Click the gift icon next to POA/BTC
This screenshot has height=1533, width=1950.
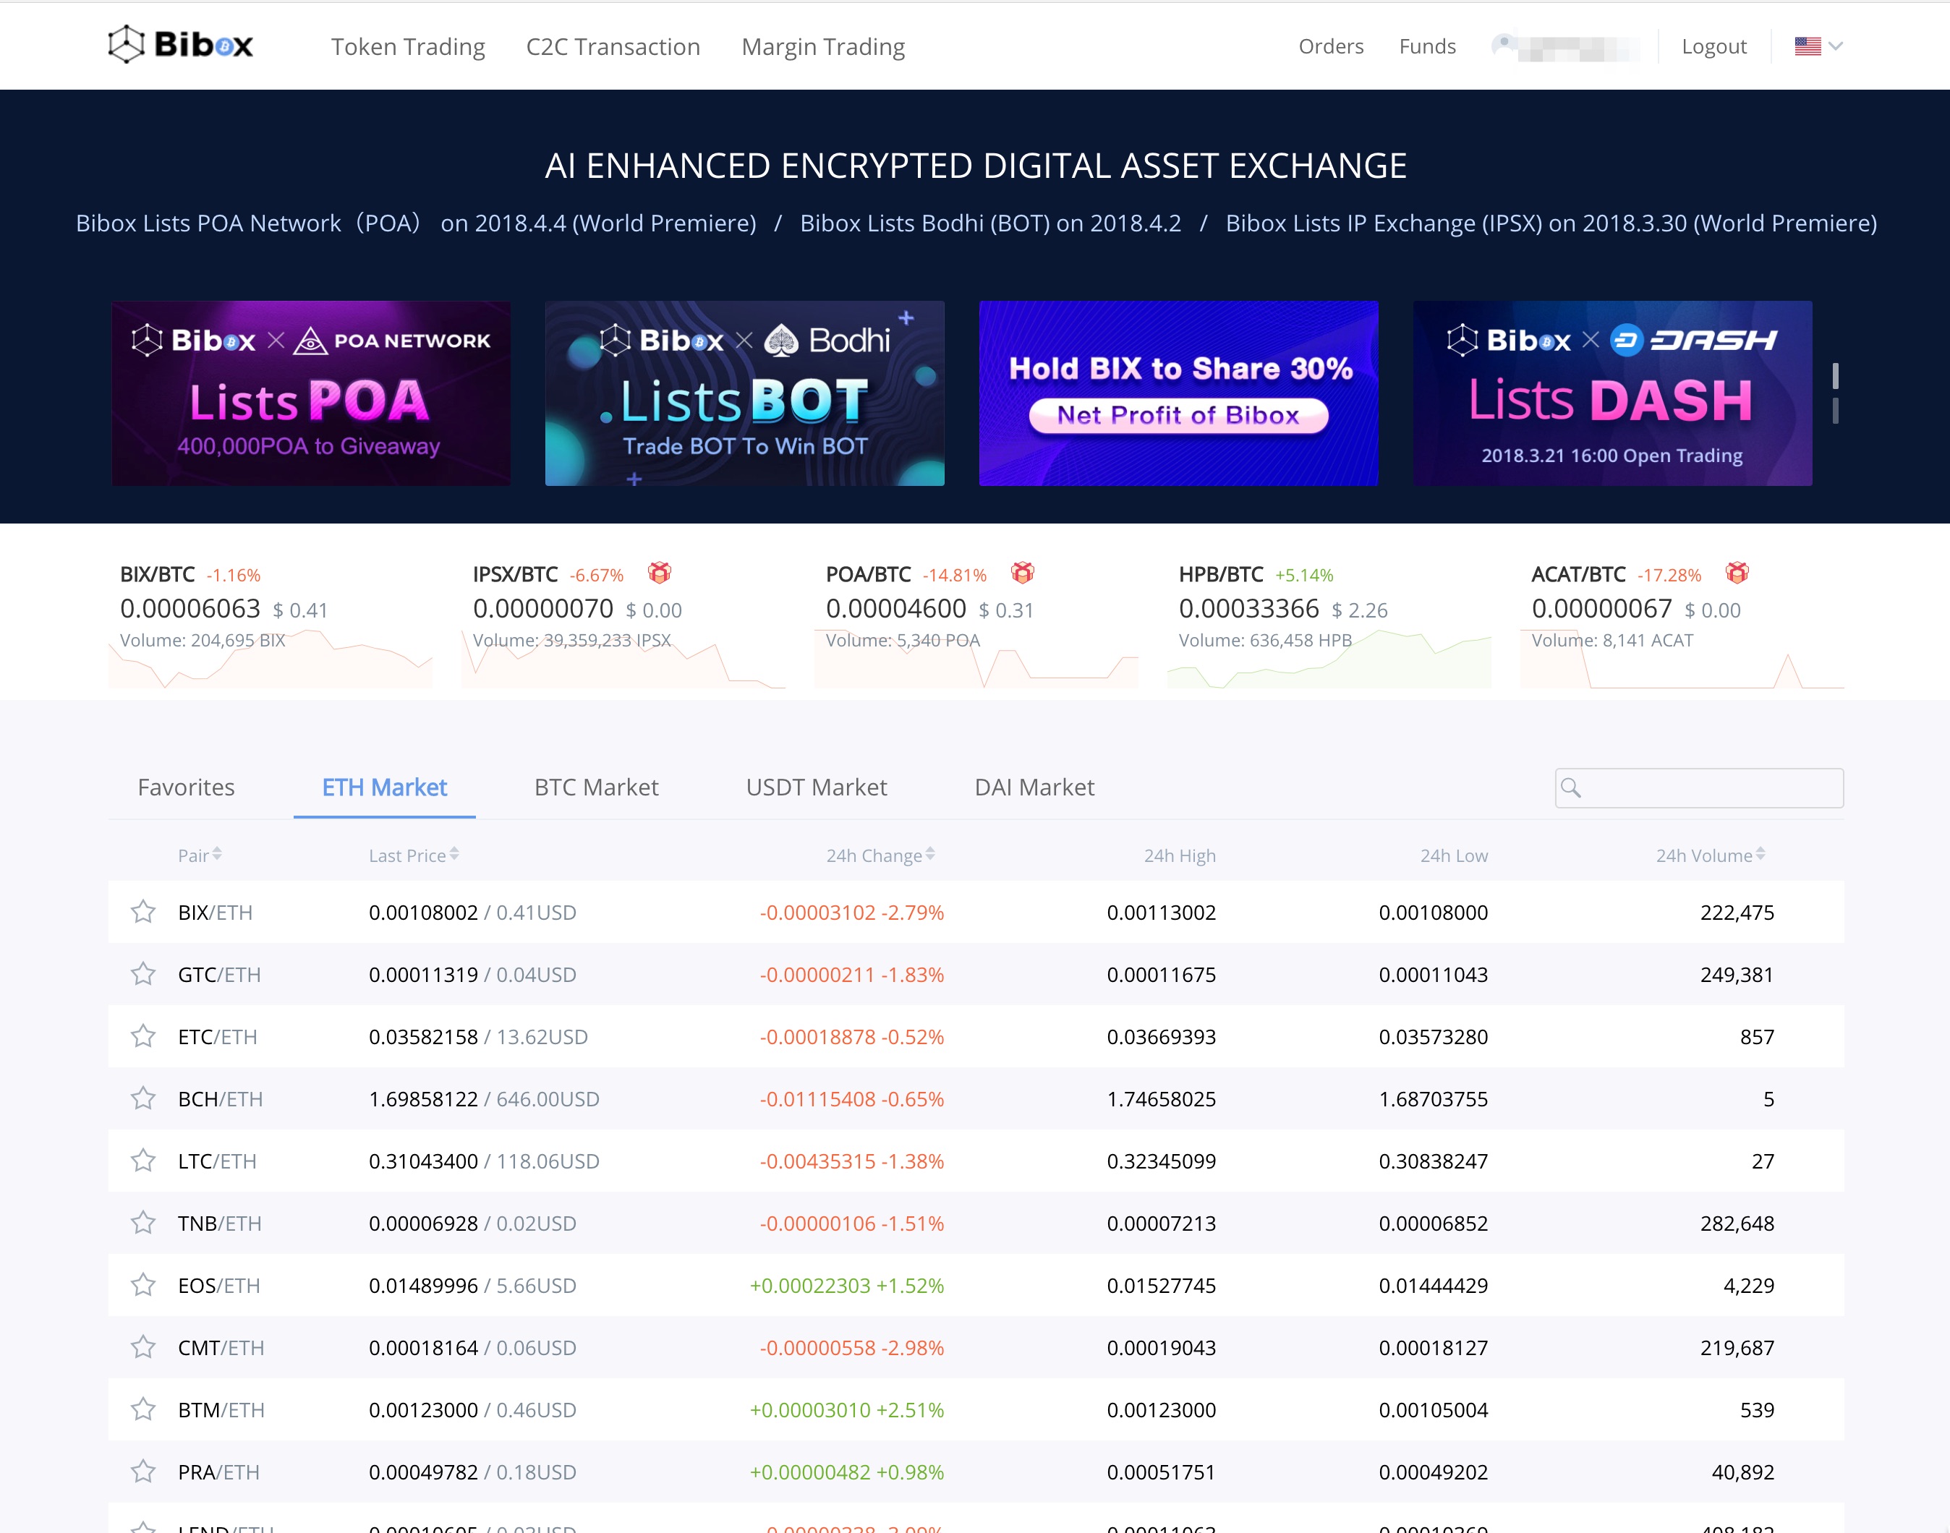pyautogui.click(x=1023, y=573)
